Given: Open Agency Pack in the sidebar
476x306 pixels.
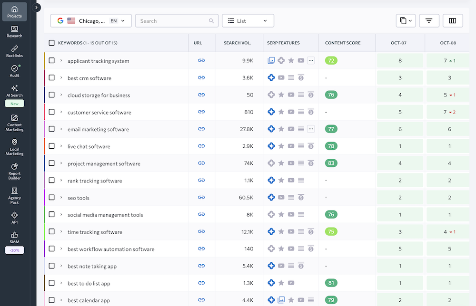Looking at the screenshot, I should [14, 196].
